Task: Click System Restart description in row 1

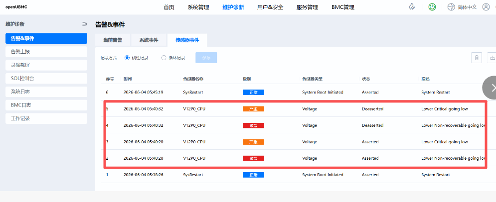Action: pos(436,175)
